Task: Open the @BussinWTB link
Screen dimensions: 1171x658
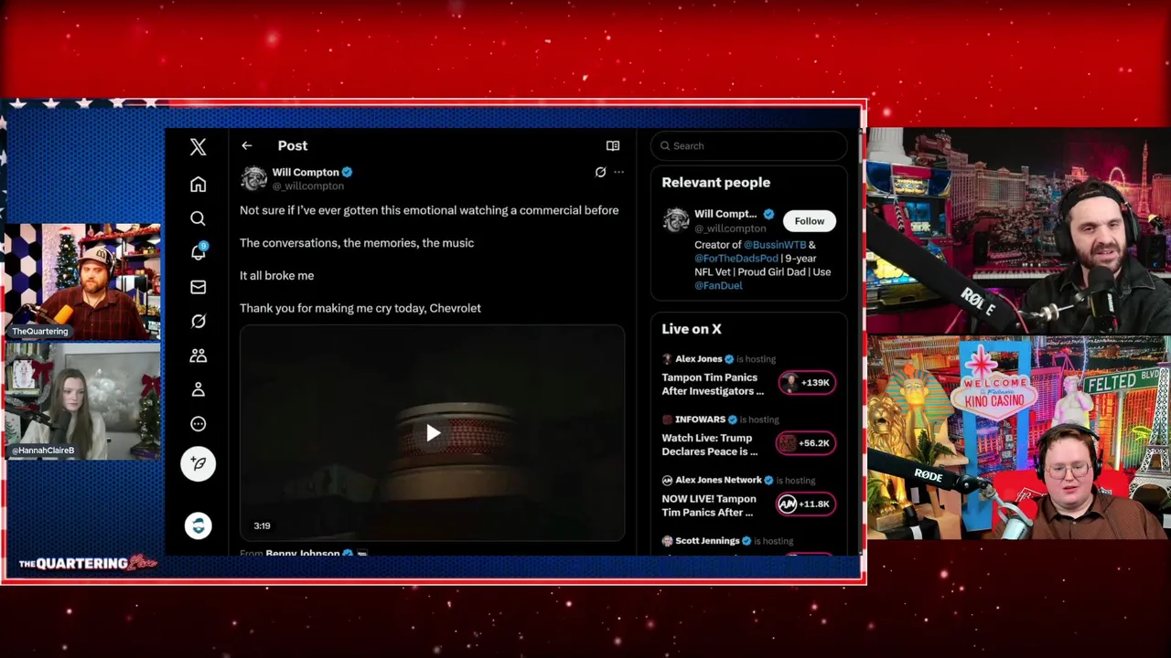Action: [x=774, y=245]
